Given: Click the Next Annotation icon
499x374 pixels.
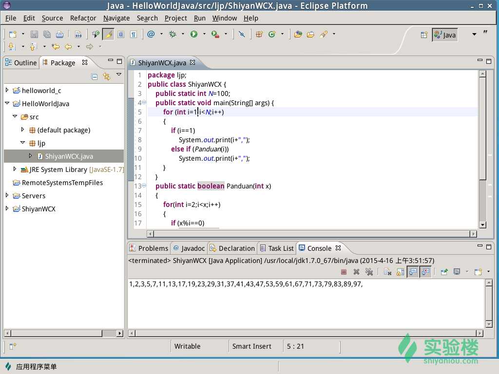Looking at the screenshot, I should 12,47.
